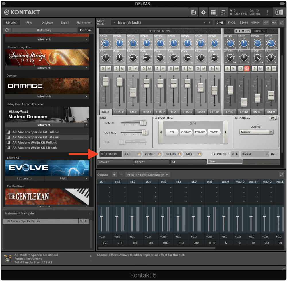Open the Evolve Multis button
This screenshot has width=287, height=281.
(x=64, y=179)
